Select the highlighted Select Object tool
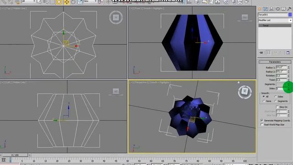Viewport: 293px width, 165px height. 59,2
